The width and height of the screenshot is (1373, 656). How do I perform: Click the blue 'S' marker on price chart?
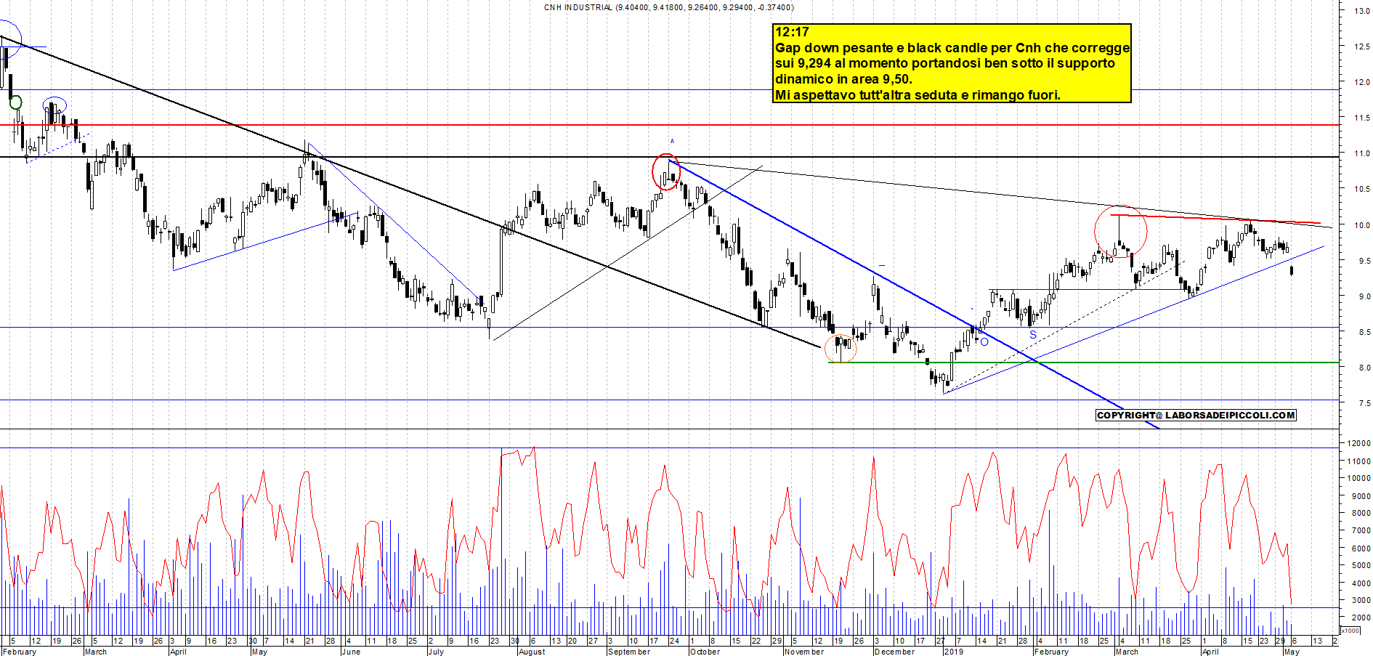pos(1033,335)
